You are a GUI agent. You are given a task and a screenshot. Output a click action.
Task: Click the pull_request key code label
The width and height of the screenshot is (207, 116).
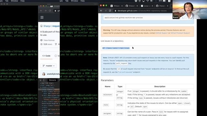[122, 63]
